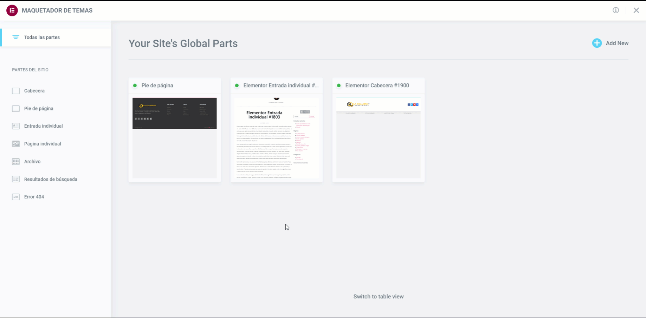The width and height of the screenshot is (646, 318).
Task: Open the Elementor Cabecera #1900 preview thumbnail
Action: [x=378, y=137]
